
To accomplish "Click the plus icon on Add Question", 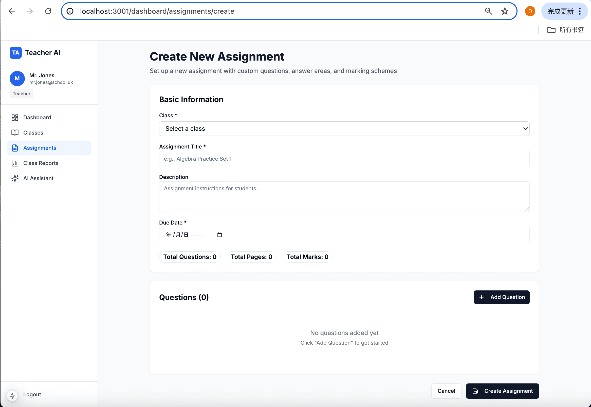I will [481, 297].
